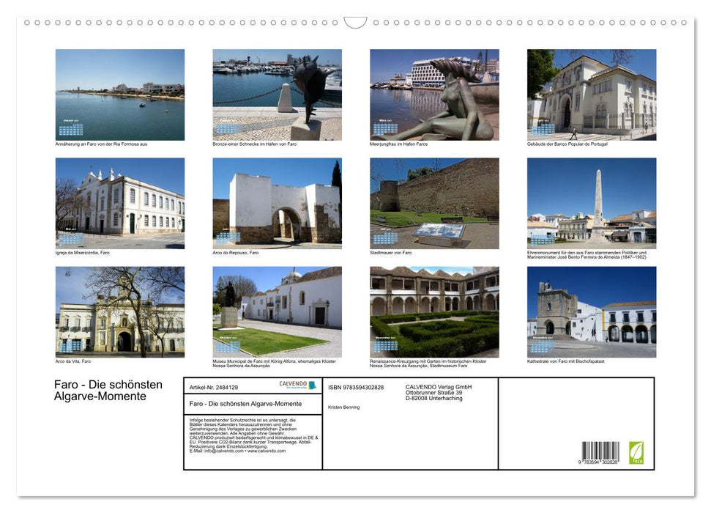Image resolution: width=711 pixels, height=513 pixels.
Task: Click caption 'Renaissance-Kreuzgang mit Garten'
Action: tap(428, 363)
